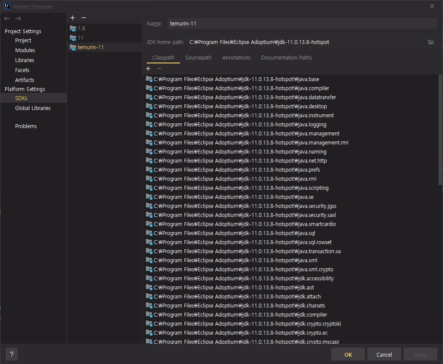Select the java.xml.crypto classpath entry
The height and width of the screenshot is (364, 443).
pyautogui.click(x=291, y=269)
